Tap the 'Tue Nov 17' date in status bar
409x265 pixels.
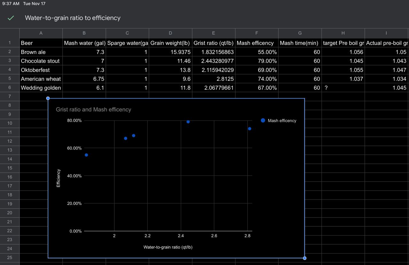tap(34, 4)
